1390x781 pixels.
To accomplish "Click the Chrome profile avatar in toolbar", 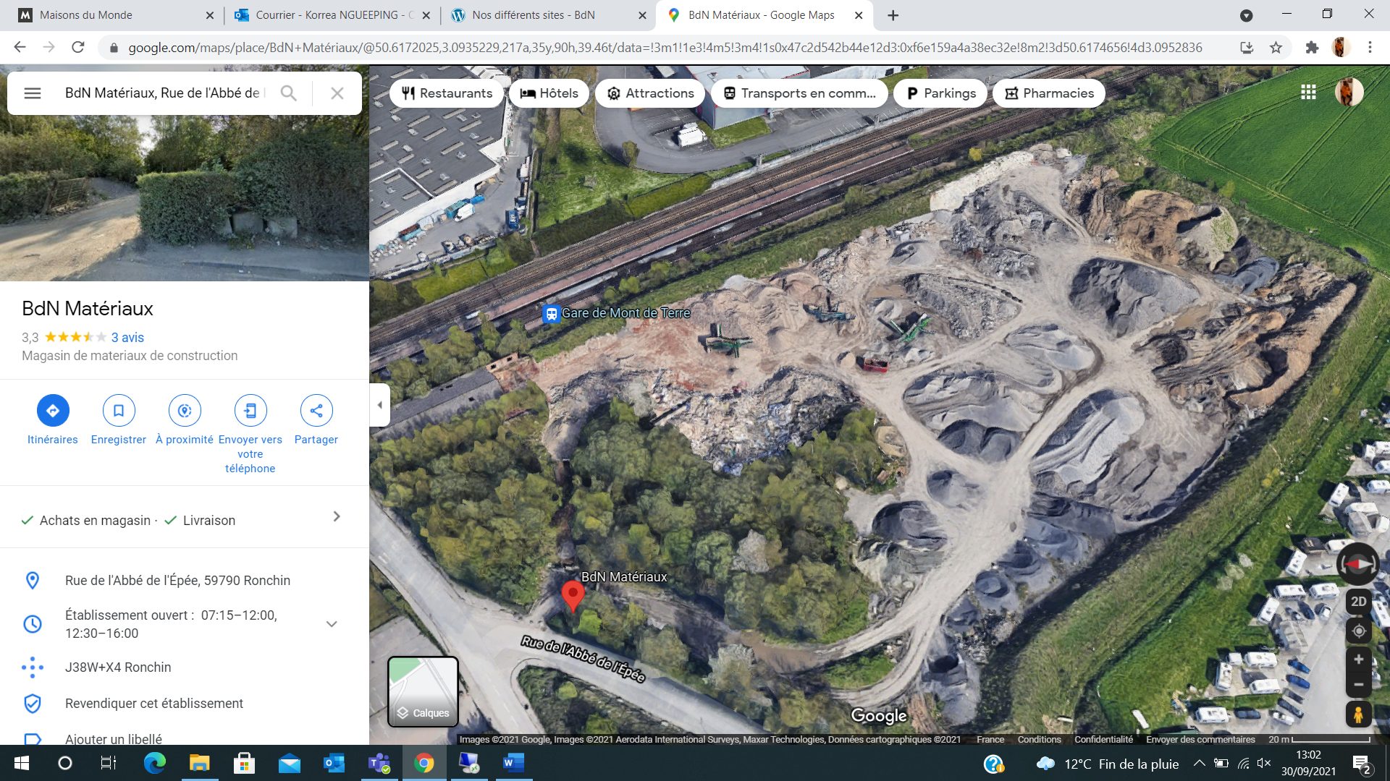I will click(x=1341, y=48).
